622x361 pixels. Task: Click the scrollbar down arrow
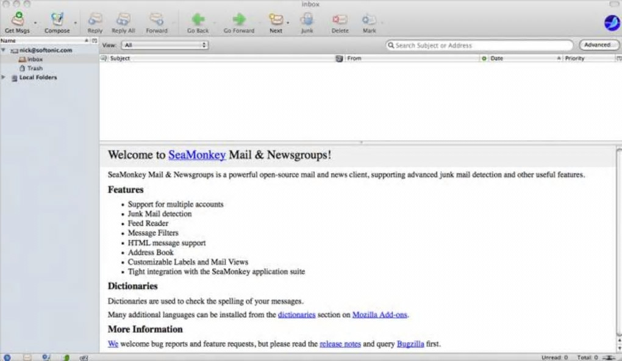[619, 348]
